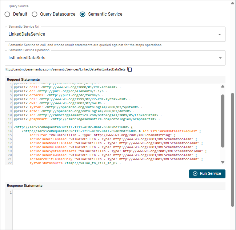
Task: Select the Semantic Service radio button
Action: (x=83, y=14)
